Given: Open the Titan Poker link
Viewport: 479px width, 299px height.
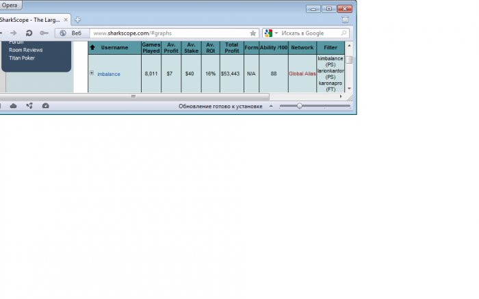Looking at the screenshot, I should coord(22,58).
